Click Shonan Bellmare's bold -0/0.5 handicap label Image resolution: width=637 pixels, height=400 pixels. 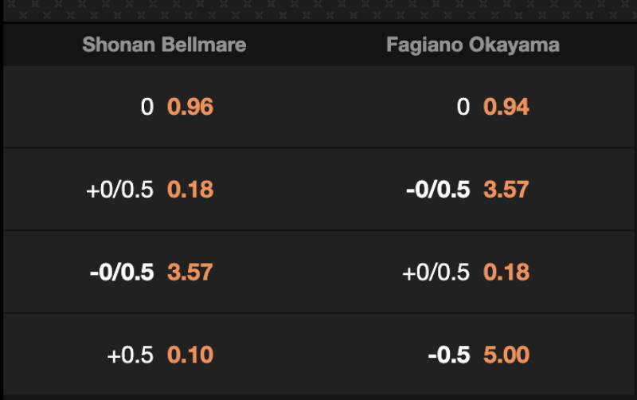pyautogui.click(x=121, y=272)
